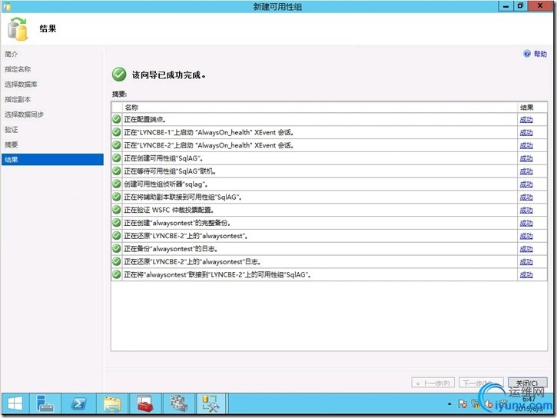
Task: Open 成功 link for 正在备份 alwaysontest 日志 row
Action: [x=526, y=249]
